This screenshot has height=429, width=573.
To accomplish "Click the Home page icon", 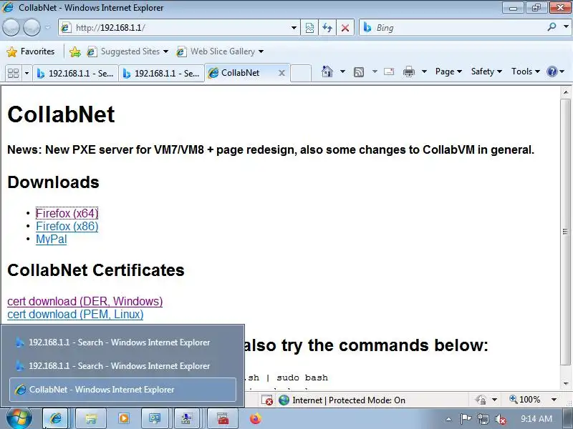I will tap(327, 71).
